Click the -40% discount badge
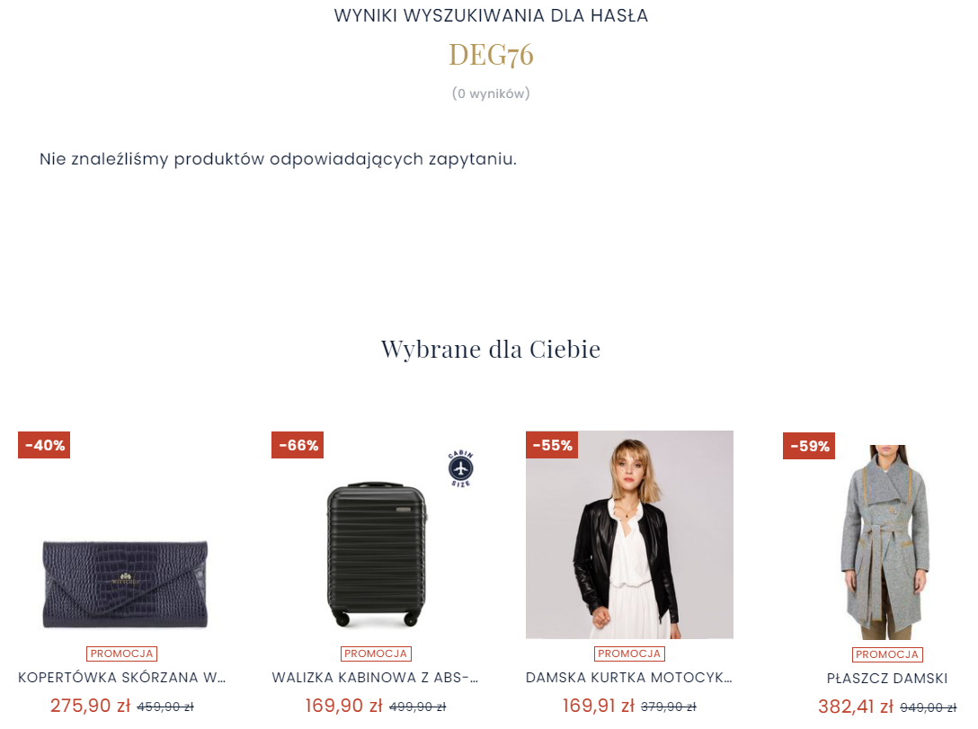The image size is (978, 729). [x=44, y=445]
